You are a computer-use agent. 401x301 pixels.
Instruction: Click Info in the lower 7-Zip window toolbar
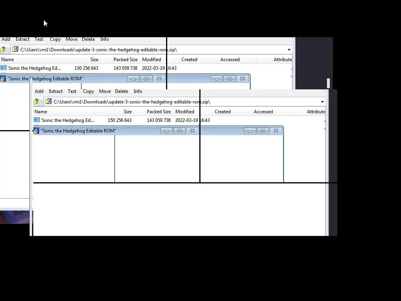138,91
